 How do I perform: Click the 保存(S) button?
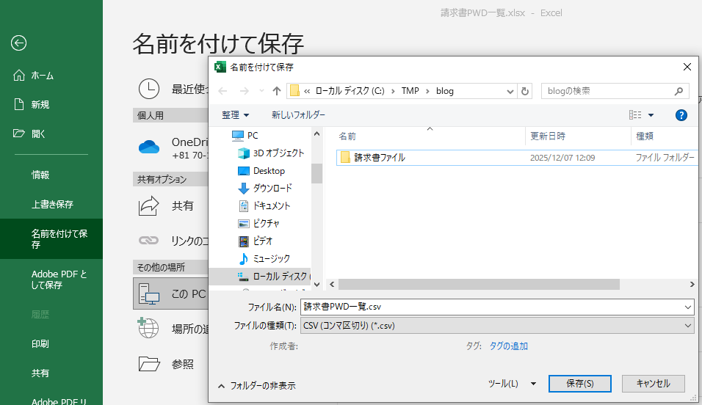pyautogui.click(x=579, y=384)
